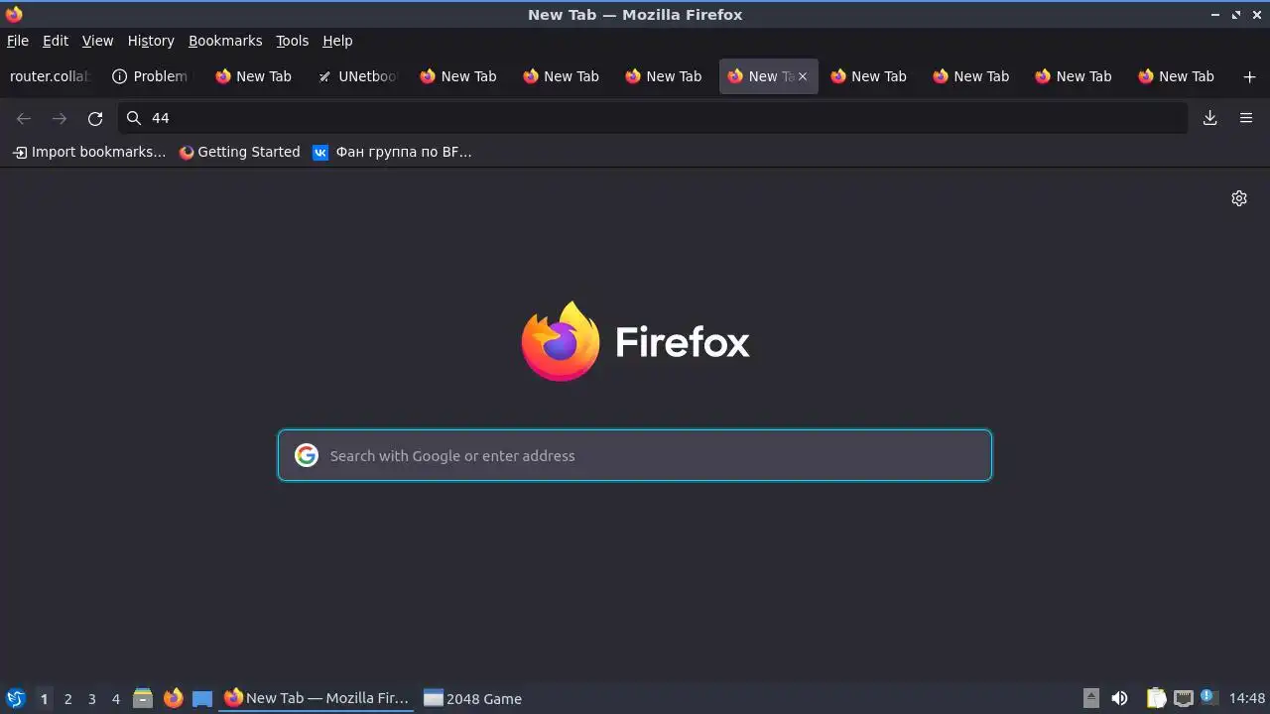This screenshot has height=714, width=1270.
Task: Select the New Tab Mozilla Firefox taskbar entry
Action: 317,698
